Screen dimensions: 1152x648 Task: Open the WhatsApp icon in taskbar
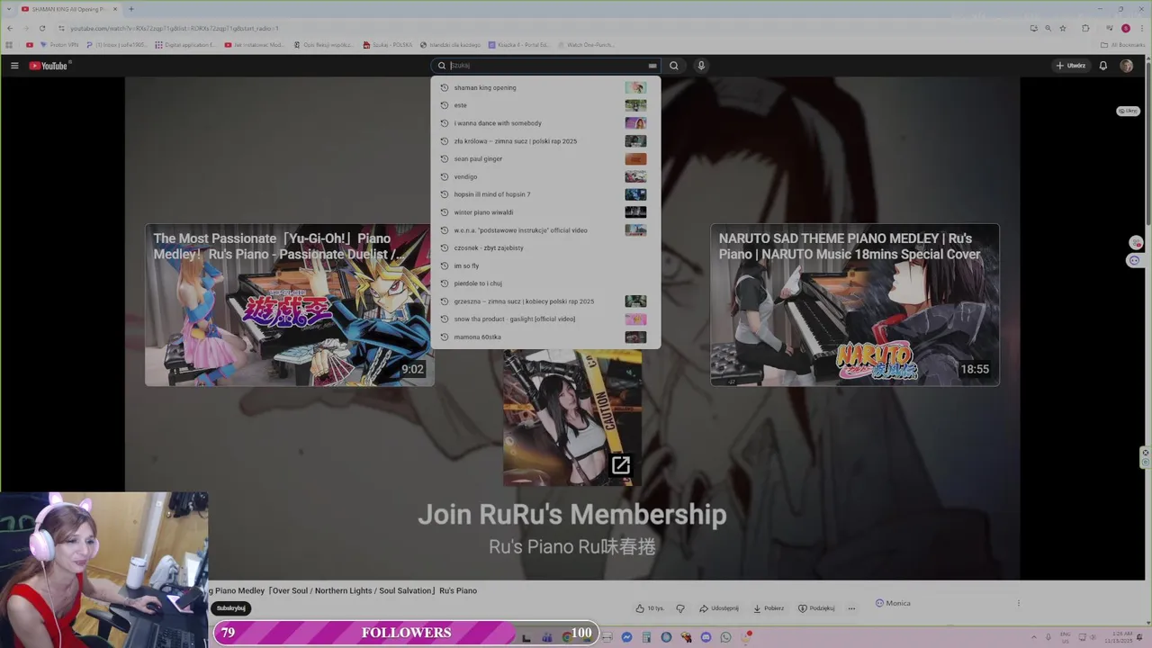[x=725, y=637]
